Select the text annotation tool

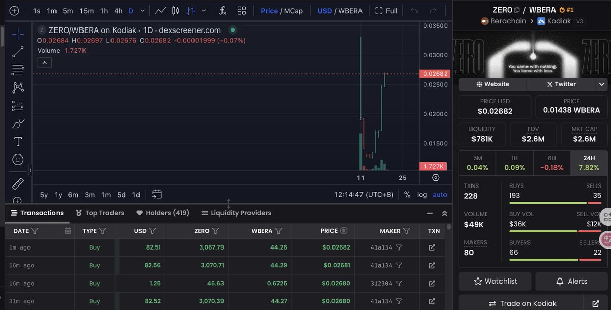point(18,141)
